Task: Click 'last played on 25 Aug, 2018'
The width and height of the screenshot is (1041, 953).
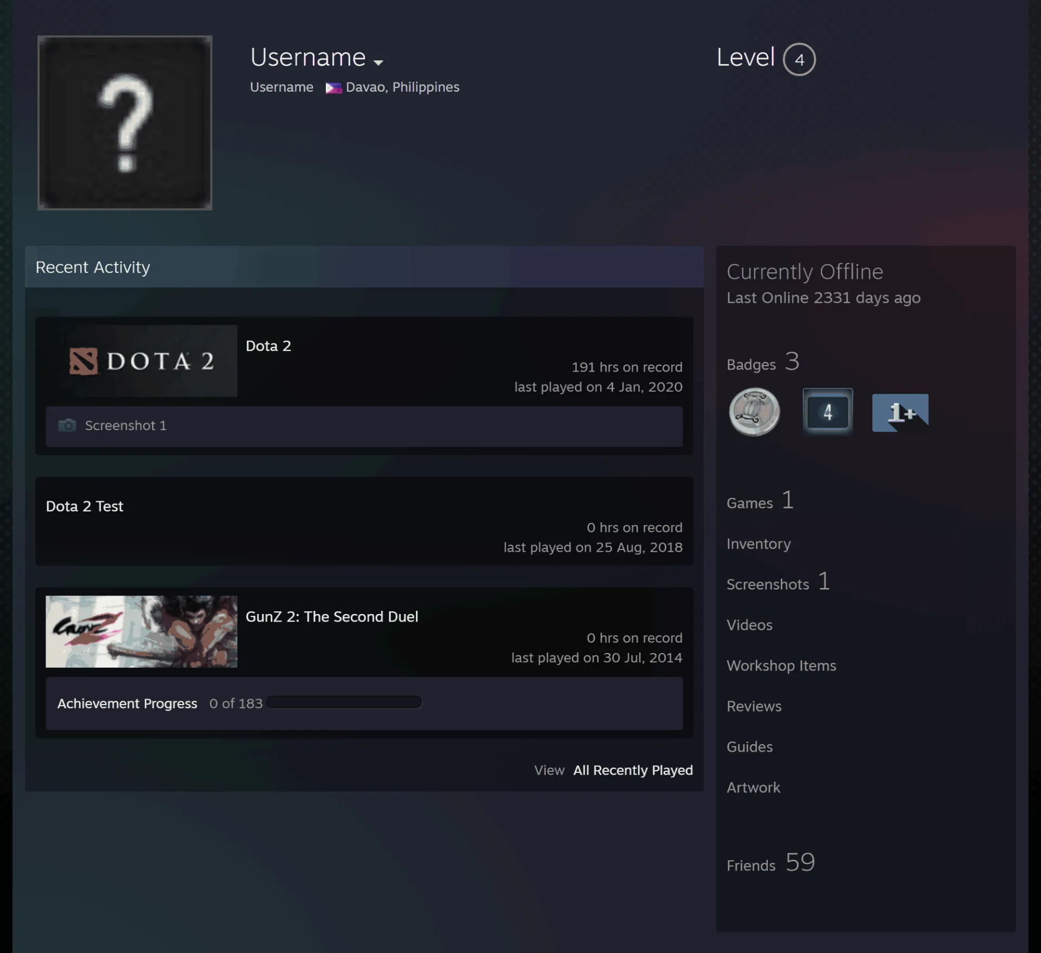Action: pyautogui.click(x=593, y=548)
